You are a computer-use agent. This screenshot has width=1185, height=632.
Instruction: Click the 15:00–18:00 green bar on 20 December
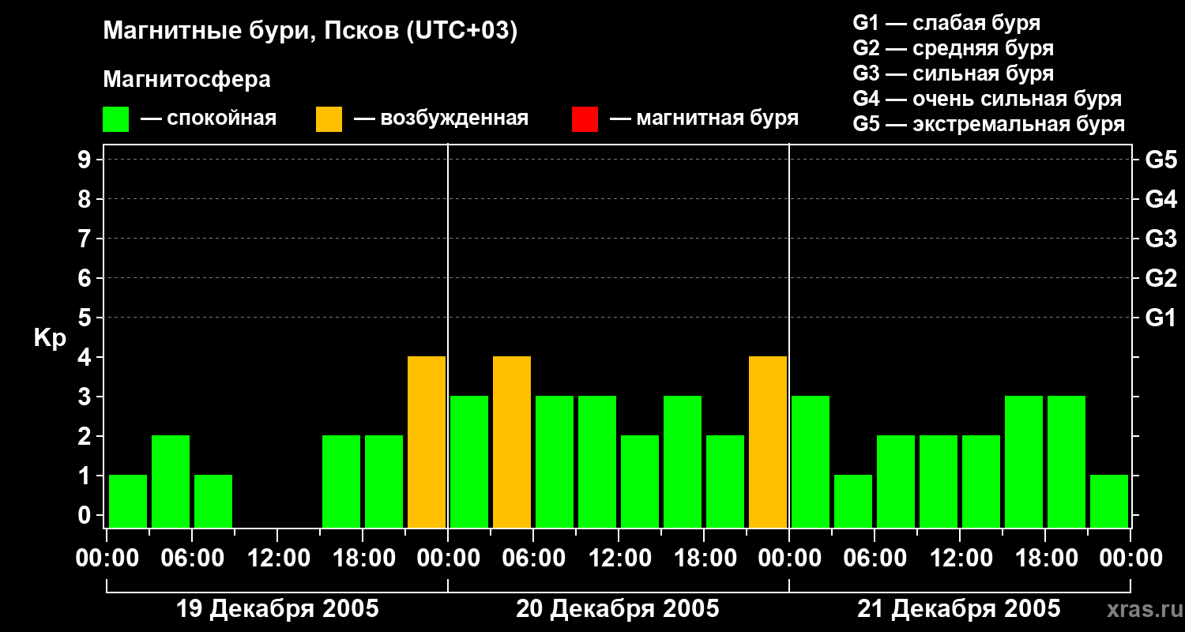[x=683, y=461]
